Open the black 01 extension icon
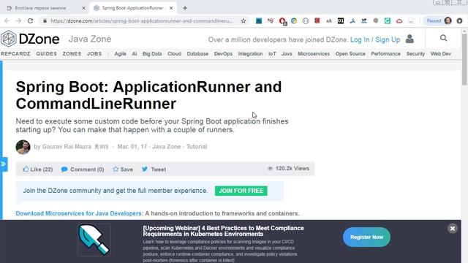Screen dimensions: 468x263 click(x=341, y=21)
